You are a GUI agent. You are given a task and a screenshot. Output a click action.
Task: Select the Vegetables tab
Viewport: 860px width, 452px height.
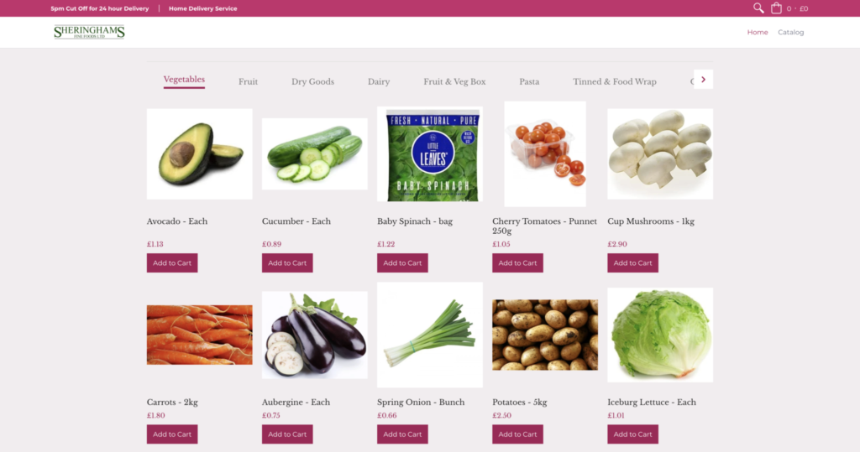[x=184, y=80]
